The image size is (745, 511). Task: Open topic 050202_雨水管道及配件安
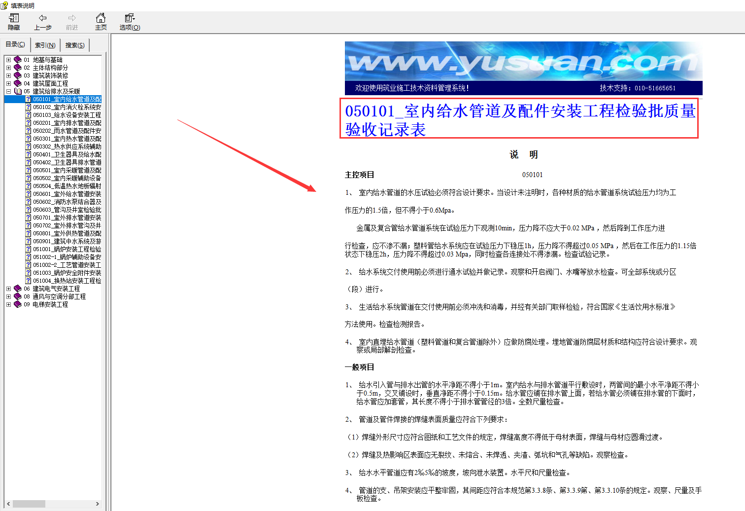pos(67,131)
